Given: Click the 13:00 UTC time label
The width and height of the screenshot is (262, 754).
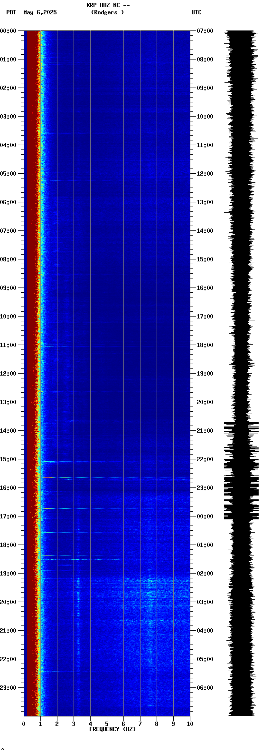Looking at the screenshot, I should point(205,202).
